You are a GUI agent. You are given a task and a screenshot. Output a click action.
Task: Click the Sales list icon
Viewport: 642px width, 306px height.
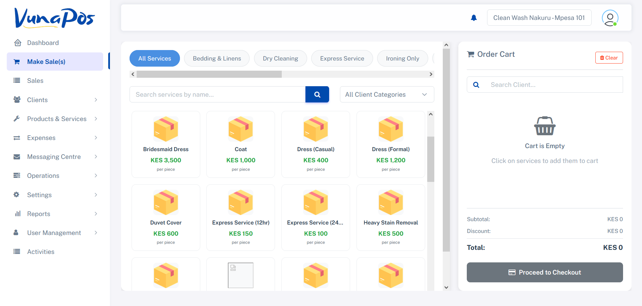17,80
